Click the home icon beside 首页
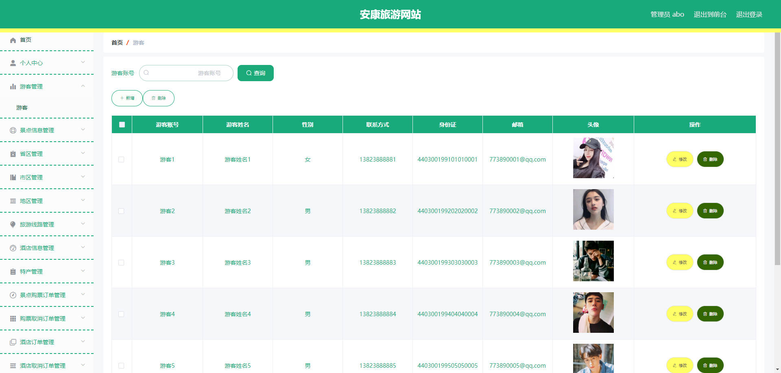This screenshot has width=781, height=373. click(13, 40)
